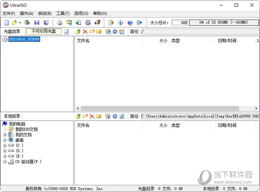Open the 启动(B) menu
This screenshot has width=260, height=192.
tap(45, 13)
